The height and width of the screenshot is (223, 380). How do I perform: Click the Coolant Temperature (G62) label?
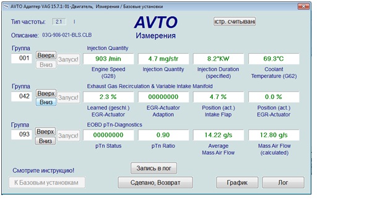274,72
